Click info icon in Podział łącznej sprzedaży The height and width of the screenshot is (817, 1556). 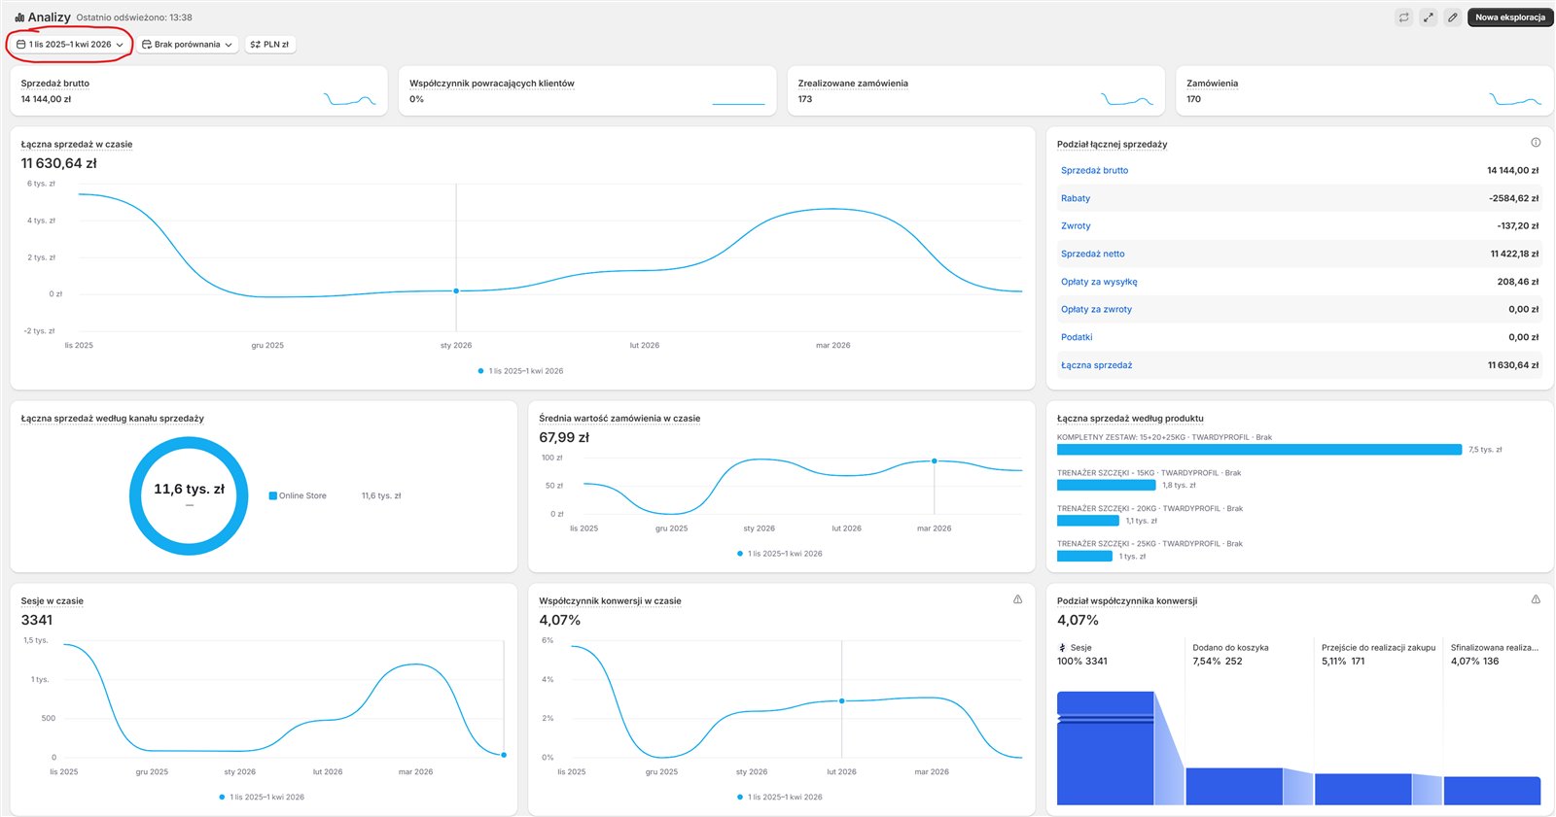pyautogui.click(x=1536, y=143)
